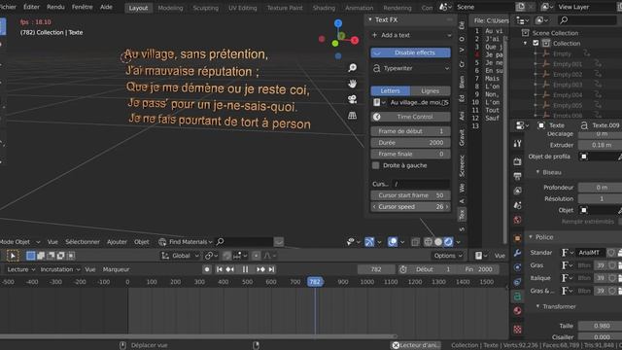Toggle the camera view icon
This screenshot has width=622, height=350.
[352, 99]
